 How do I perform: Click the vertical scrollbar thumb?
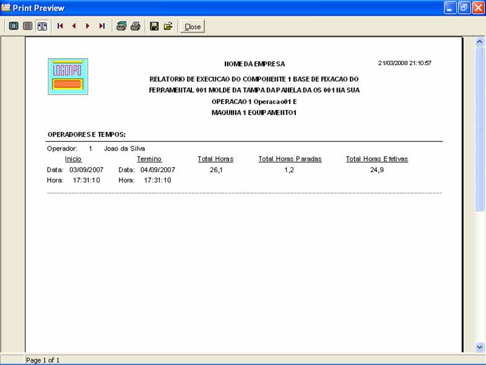pos(479,129)
